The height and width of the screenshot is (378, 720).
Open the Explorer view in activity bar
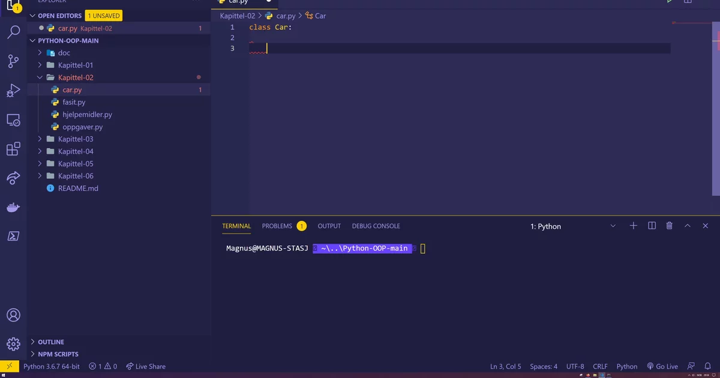(13, 5)
